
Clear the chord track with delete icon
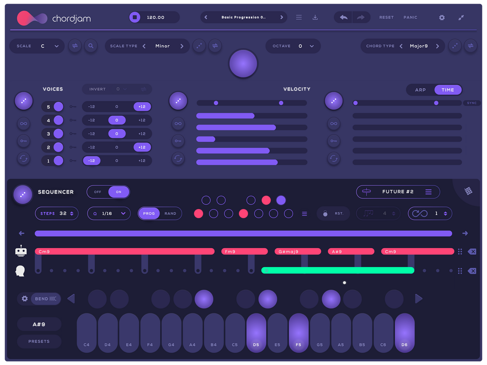pyautogui.click(x=472, y=252)
